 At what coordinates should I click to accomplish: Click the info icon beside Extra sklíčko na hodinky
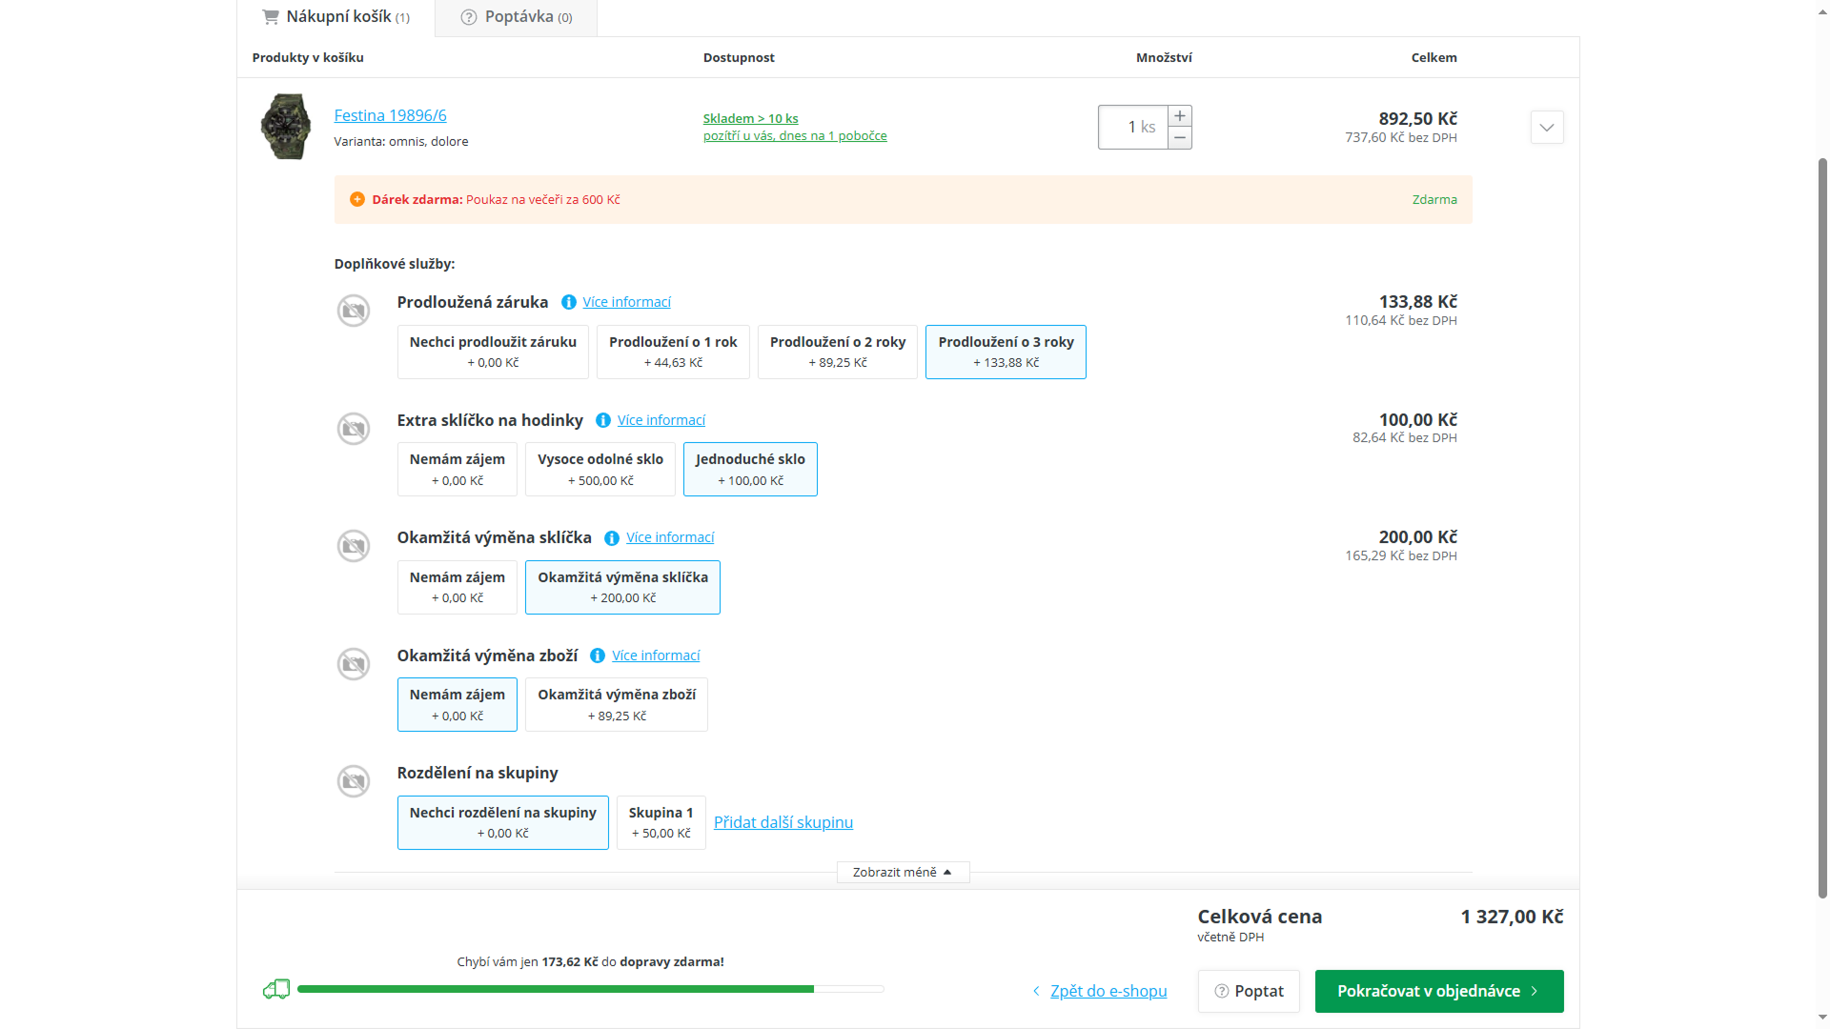[603, 420]
